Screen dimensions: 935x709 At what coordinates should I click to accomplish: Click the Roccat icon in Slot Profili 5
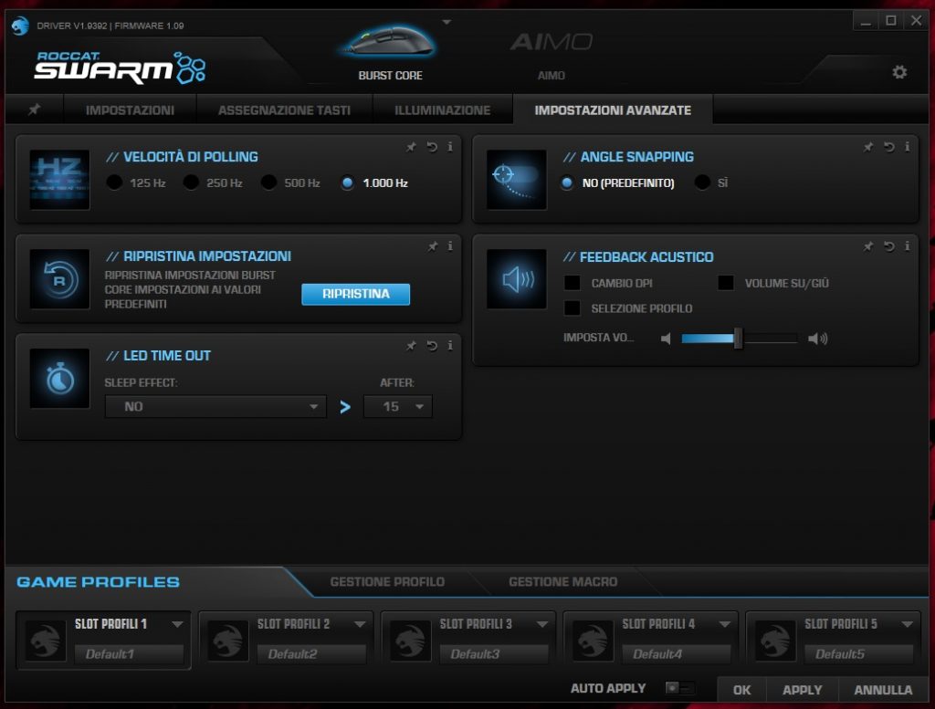pyautogui.click(x=775, y=641)
